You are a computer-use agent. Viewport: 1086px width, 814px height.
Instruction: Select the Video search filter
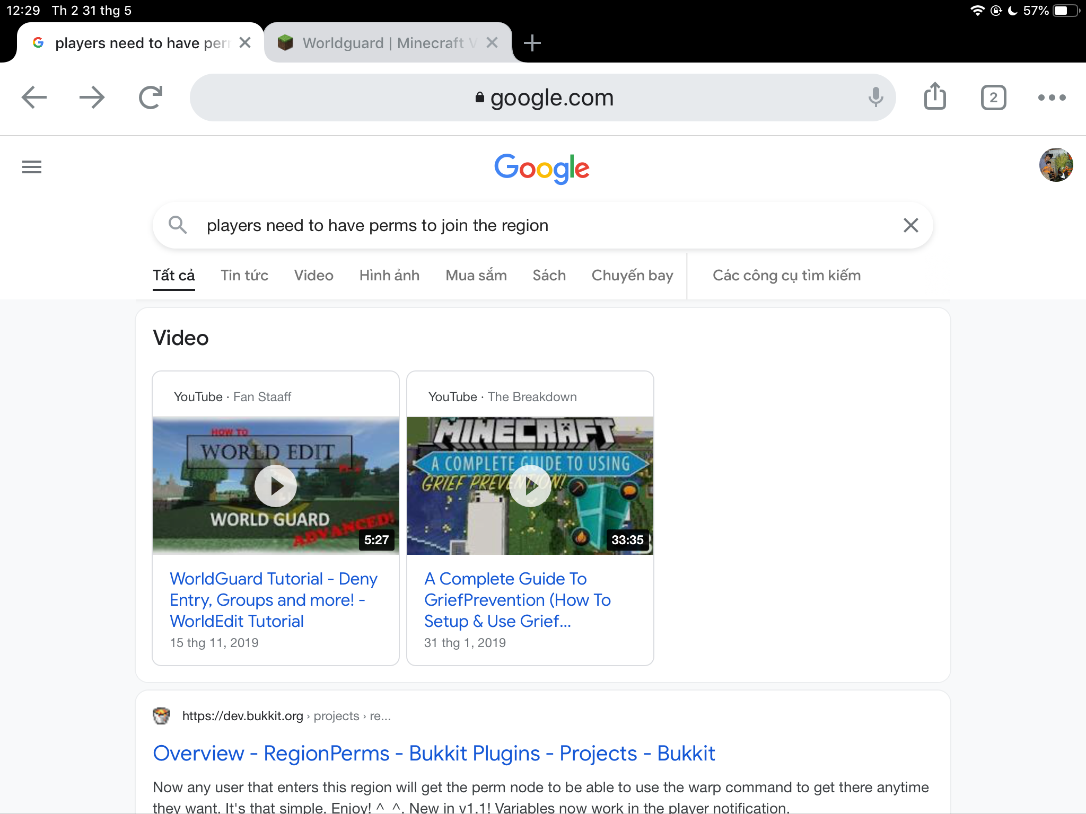pos(313,276)
